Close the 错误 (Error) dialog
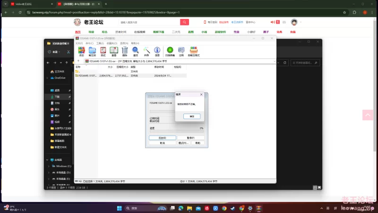This screenshot has height=213, width=378. (202, 94)
